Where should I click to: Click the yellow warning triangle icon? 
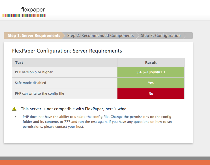(14, 109)
